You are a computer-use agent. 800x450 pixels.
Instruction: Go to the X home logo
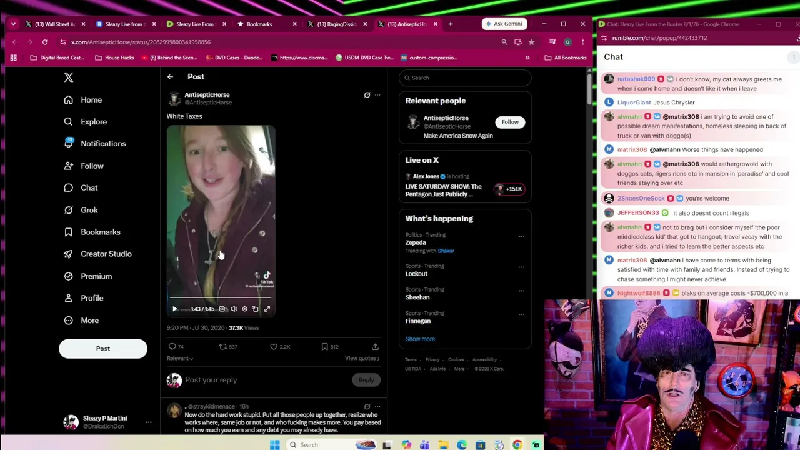69,77
